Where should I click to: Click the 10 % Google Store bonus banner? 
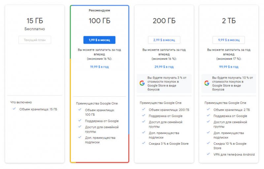(229, 83)
